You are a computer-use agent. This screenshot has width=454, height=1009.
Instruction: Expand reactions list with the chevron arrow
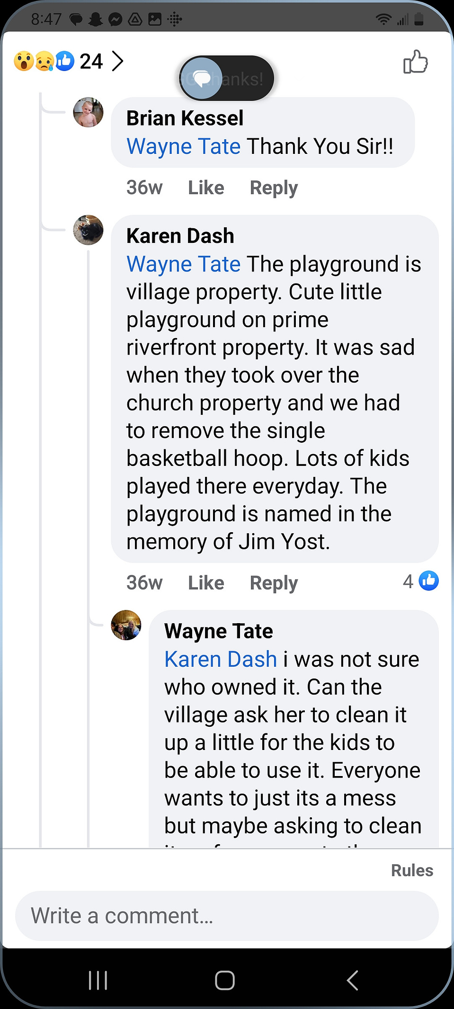[117, 61]
